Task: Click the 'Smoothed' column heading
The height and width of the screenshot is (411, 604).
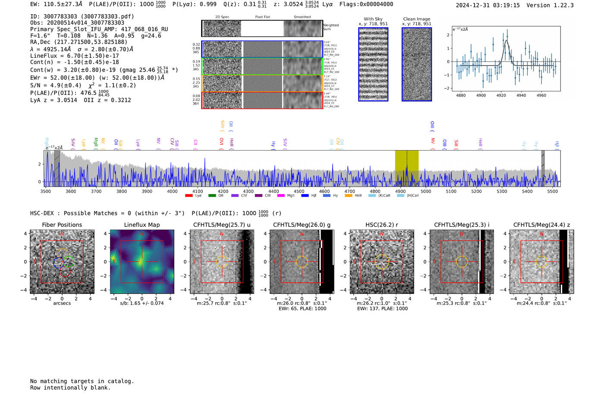Action: point(302,17)
